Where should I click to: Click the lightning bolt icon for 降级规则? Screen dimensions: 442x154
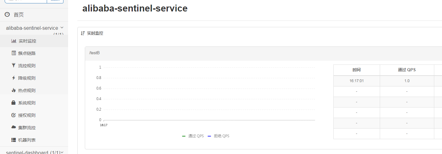point(14,78)
